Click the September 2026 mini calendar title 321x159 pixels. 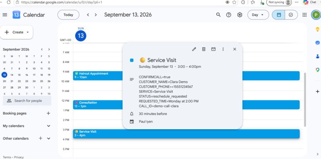(16, 49)
